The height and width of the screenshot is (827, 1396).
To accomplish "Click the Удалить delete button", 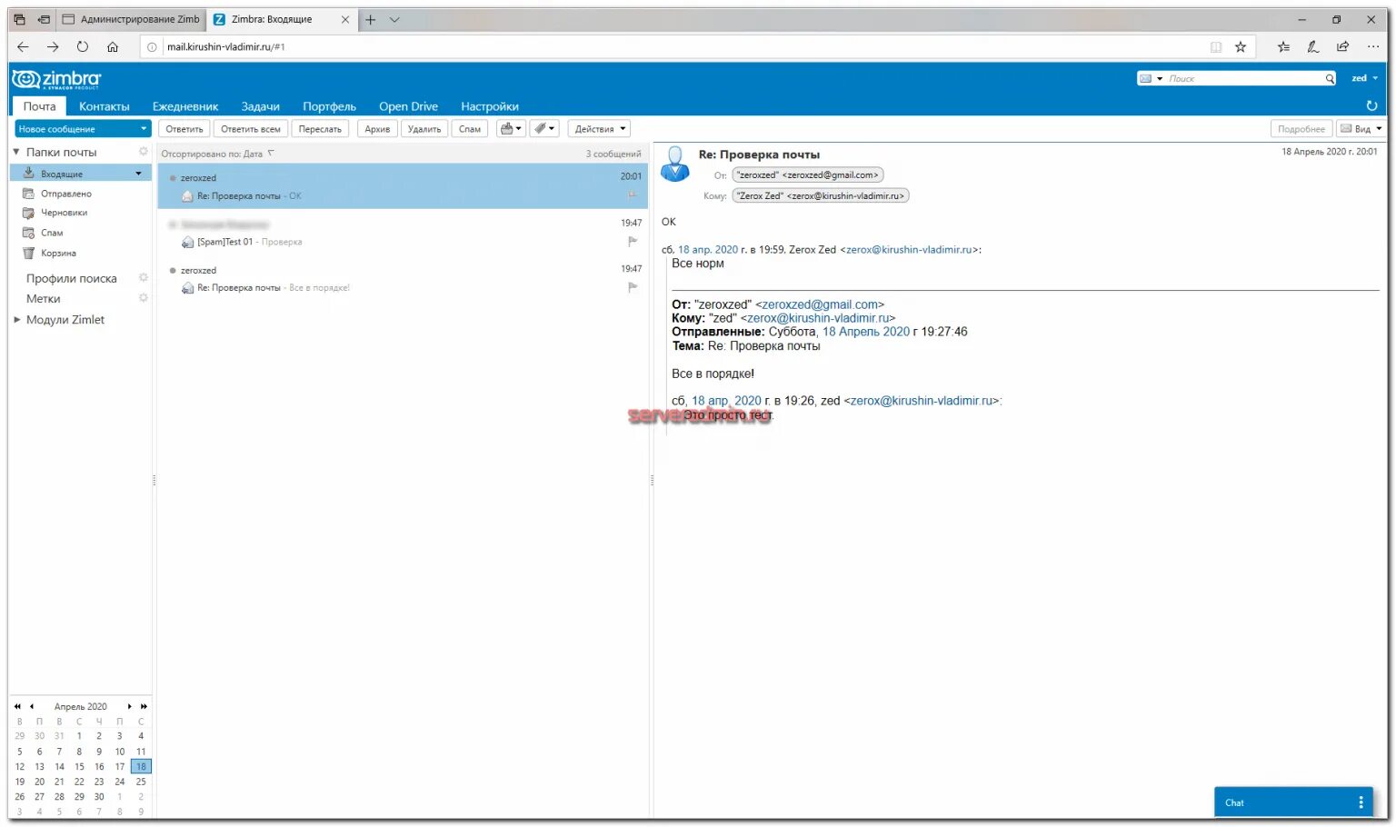I will coord(424,129).
